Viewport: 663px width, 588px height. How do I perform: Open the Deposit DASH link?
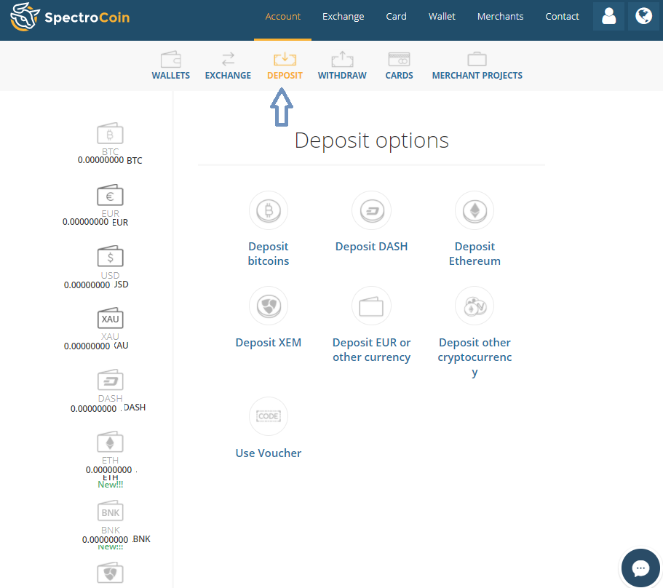pos(372,247)
